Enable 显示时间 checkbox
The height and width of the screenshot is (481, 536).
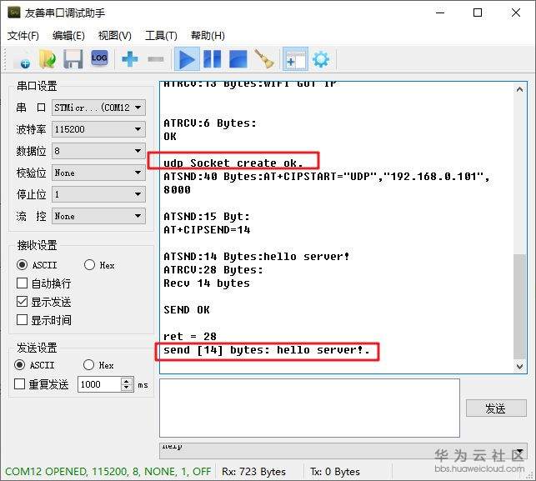22,320
